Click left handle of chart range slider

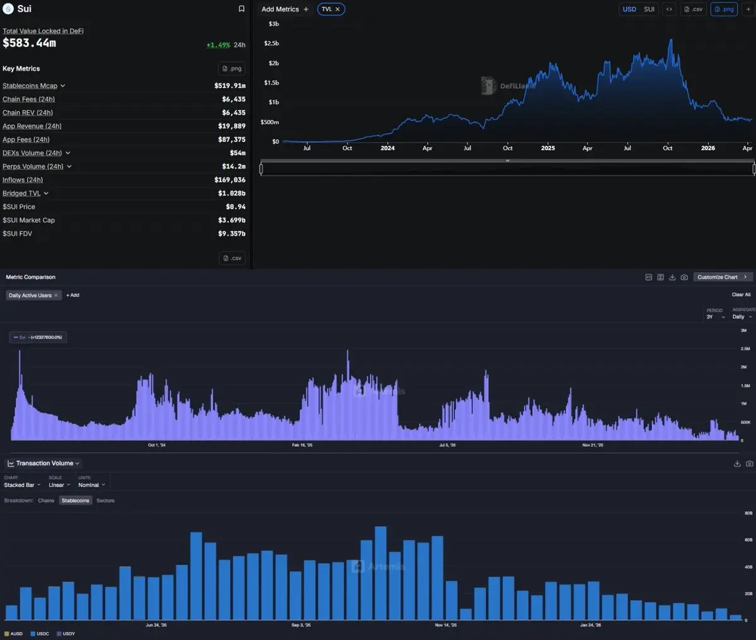261,168
